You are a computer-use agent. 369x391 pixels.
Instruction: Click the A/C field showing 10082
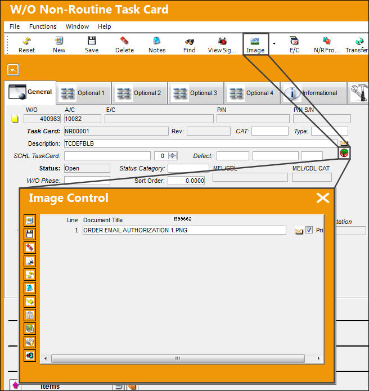point(83,119)
